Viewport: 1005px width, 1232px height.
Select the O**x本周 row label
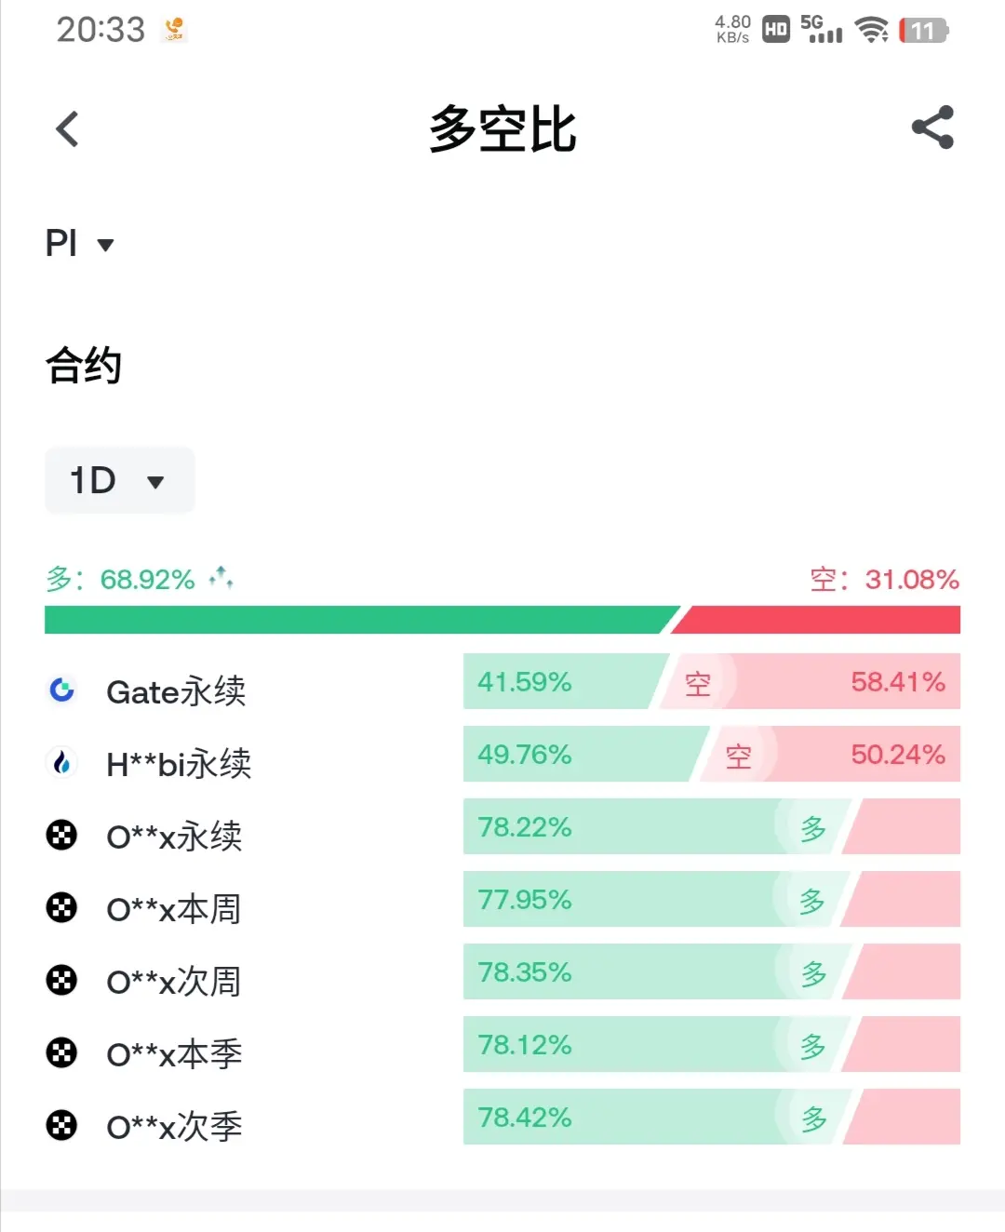click(174, 909)
